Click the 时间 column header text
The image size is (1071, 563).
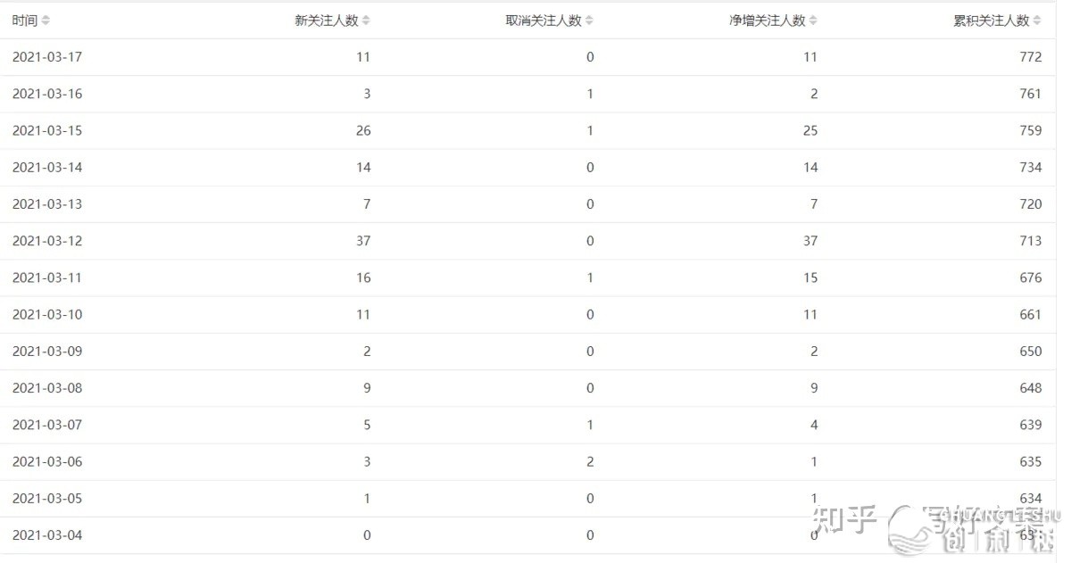click(25, 21)
